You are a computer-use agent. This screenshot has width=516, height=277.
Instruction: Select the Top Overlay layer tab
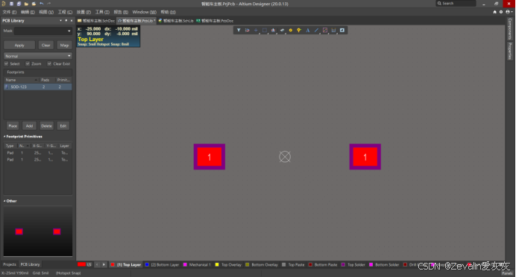point(228,264)
